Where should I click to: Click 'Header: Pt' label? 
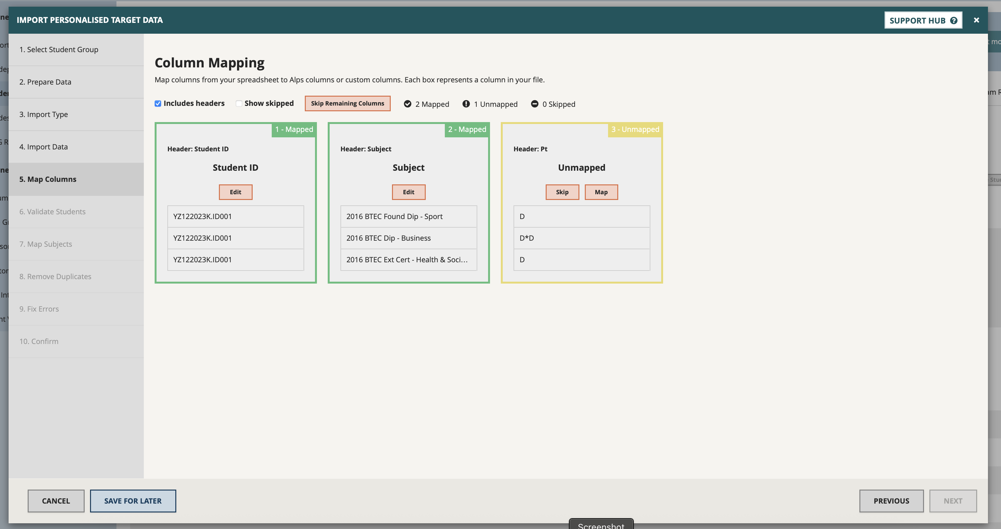[530, 149]
